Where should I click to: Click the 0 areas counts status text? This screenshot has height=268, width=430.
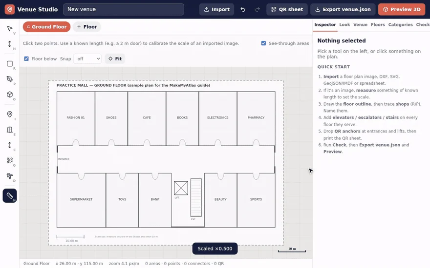[185, 264]
